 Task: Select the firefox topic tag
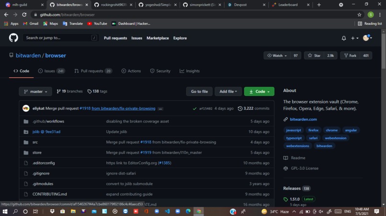[x=313, y=130]
